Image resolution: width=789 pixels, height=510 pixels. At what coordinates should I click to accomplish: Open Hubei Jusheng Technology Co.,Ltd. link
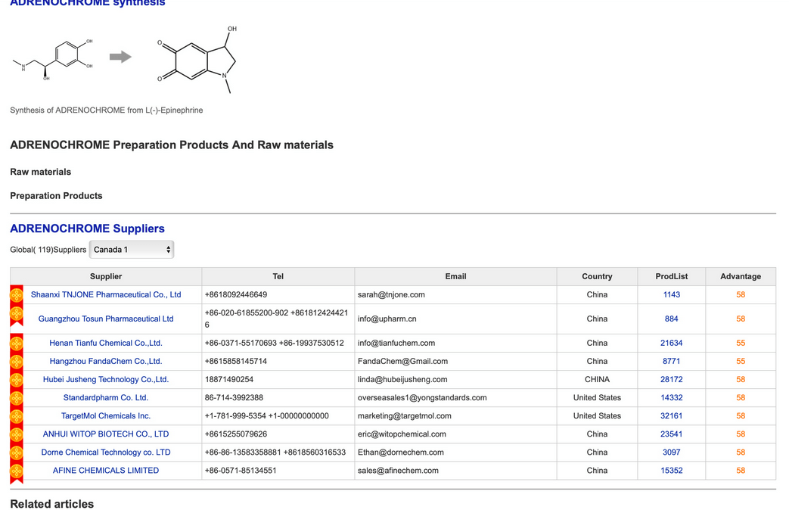pos(106,379)
